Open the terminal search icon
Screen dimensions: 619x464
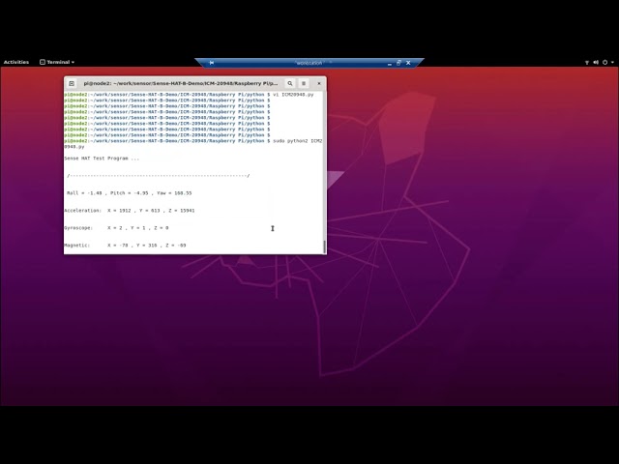289,83
